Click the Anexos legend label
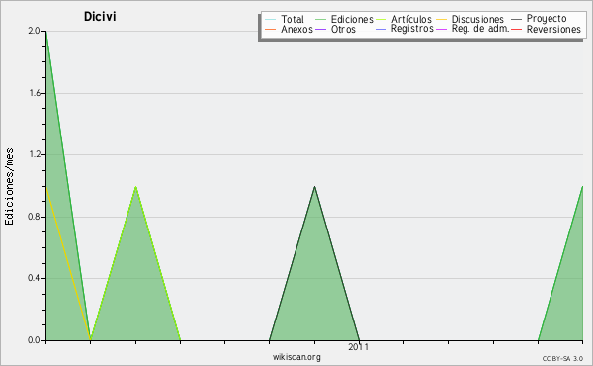This screenshot has height=366, width=593. [296, 29]
